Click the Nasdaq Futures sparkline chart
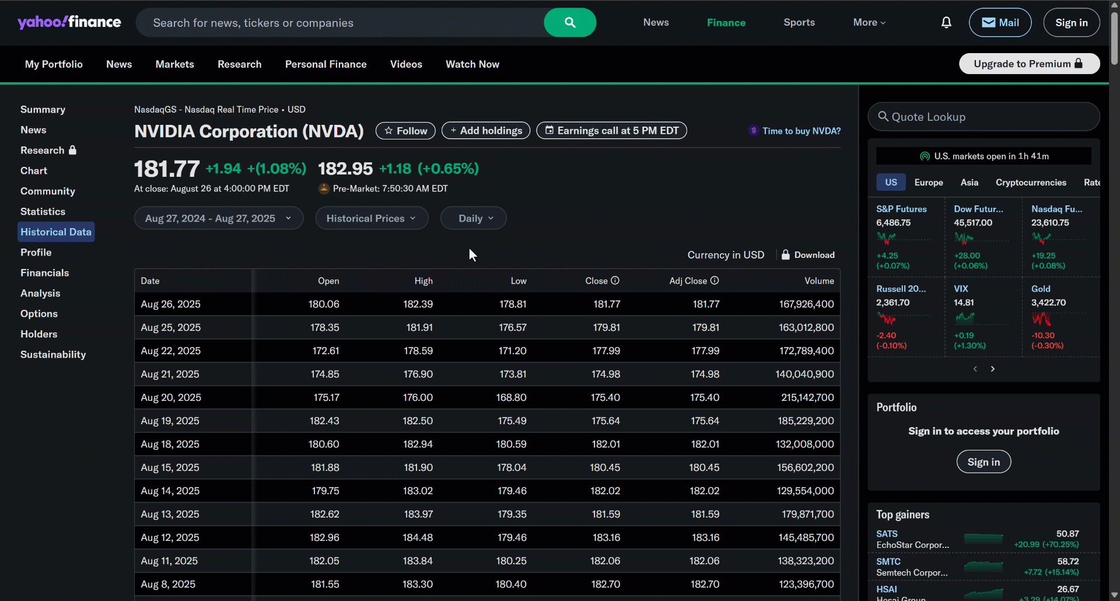Viewport: 1120px width, 601px height. click(x=1059, y=238)
